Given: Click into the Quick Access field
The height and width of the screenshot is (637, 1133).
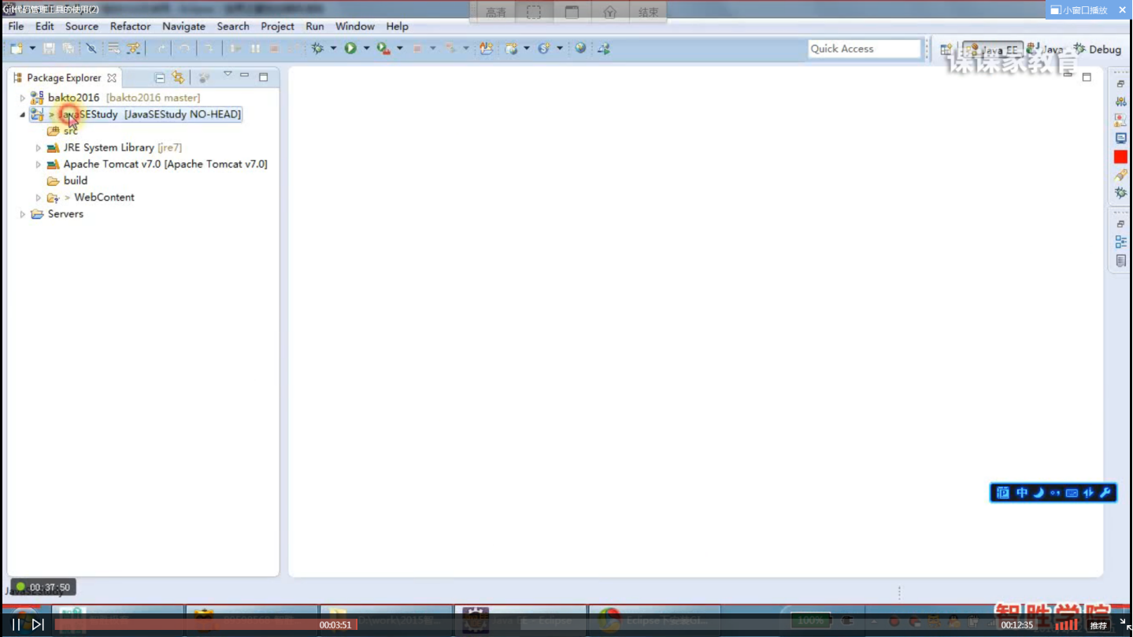Looking at the screenshot, I should (x=865, y=49).
